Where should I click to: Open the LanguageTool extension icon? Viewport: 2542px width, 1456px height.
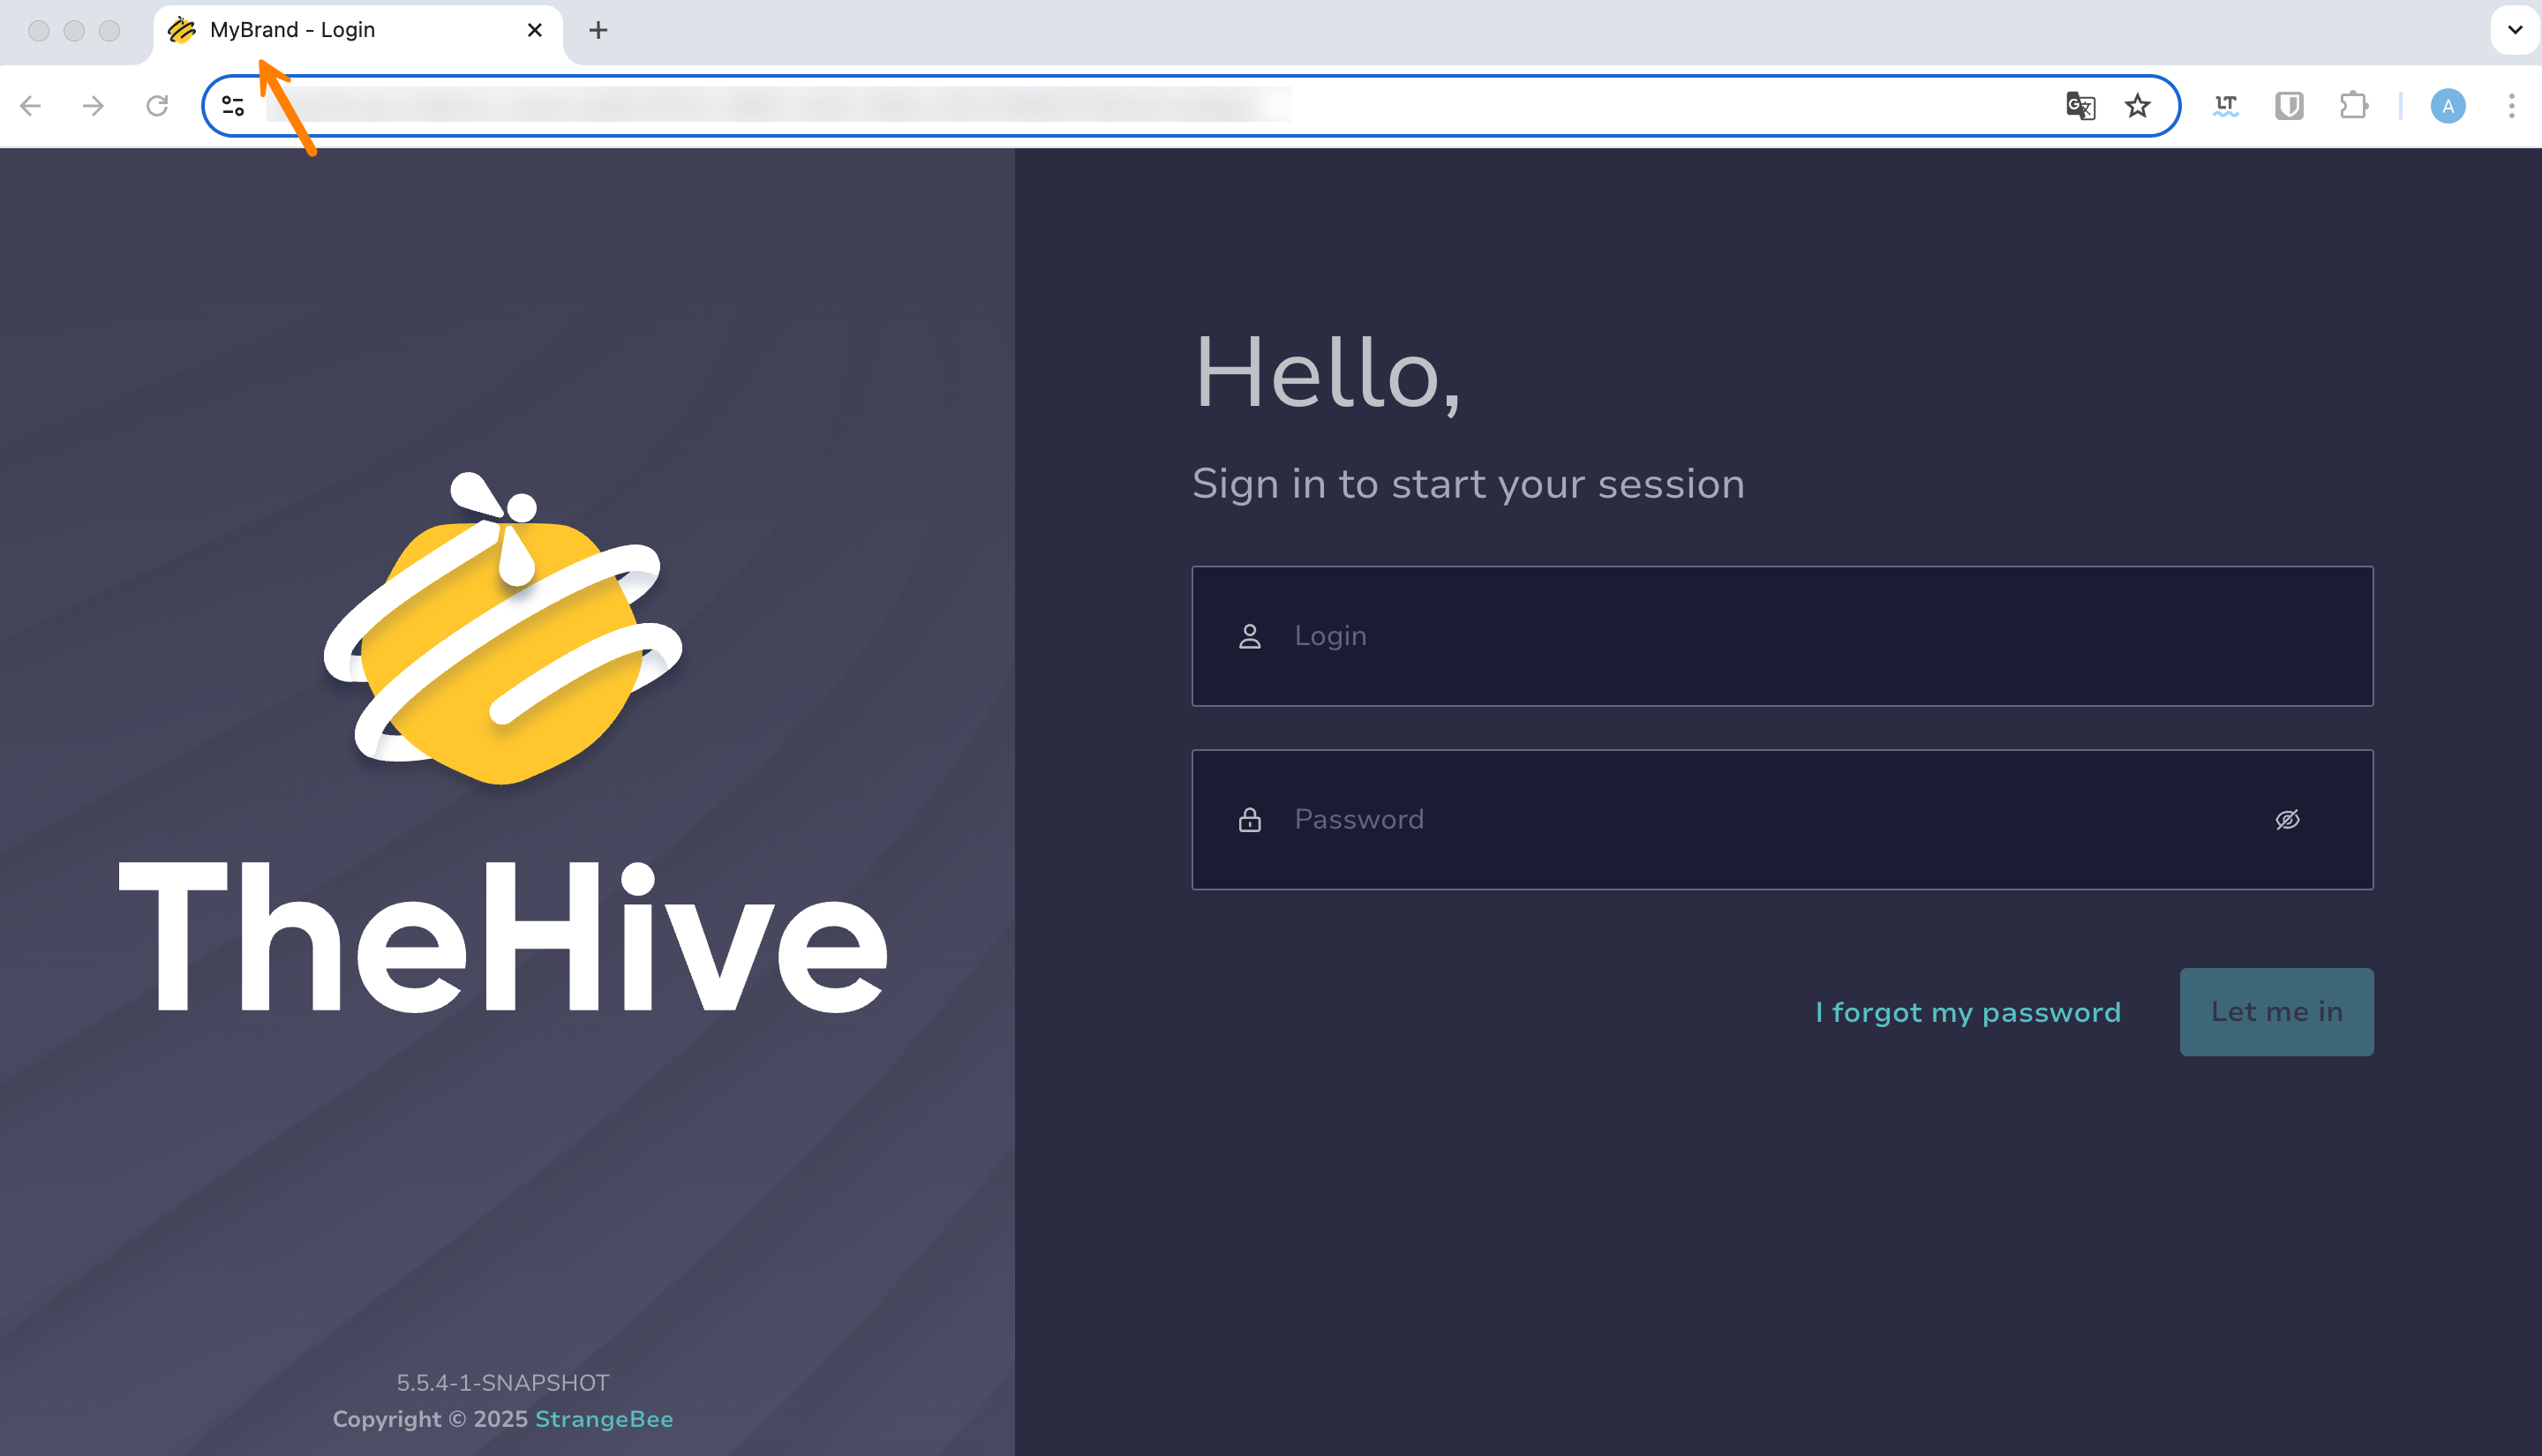[x=2225, y=106]
